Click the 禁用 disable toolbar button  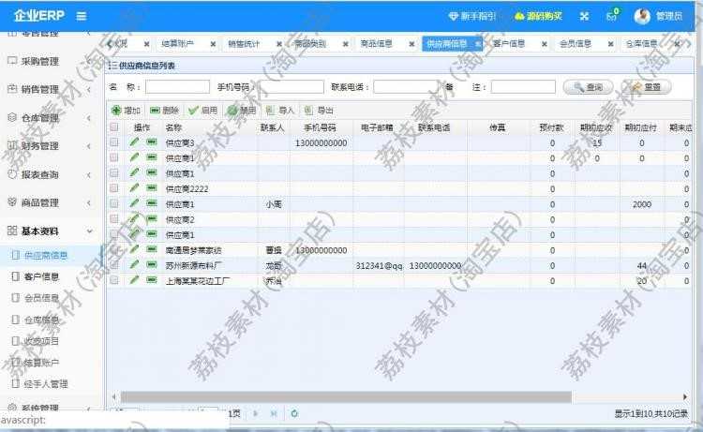pyautogui.click(x=241, y=111)
